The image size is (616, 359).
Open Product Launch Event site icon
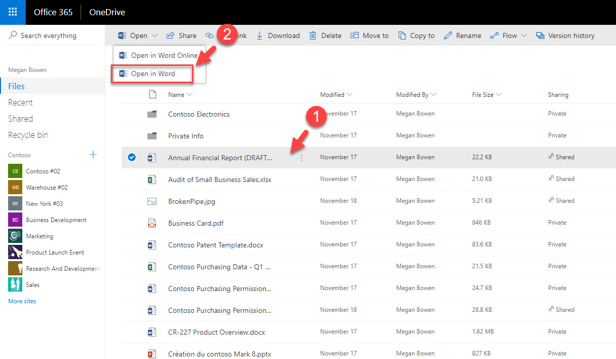coord(15,253)
